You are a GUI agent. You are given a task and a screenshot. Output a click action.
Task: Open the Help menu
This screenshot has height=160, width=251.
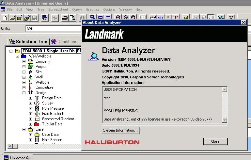tap(139, 9)
